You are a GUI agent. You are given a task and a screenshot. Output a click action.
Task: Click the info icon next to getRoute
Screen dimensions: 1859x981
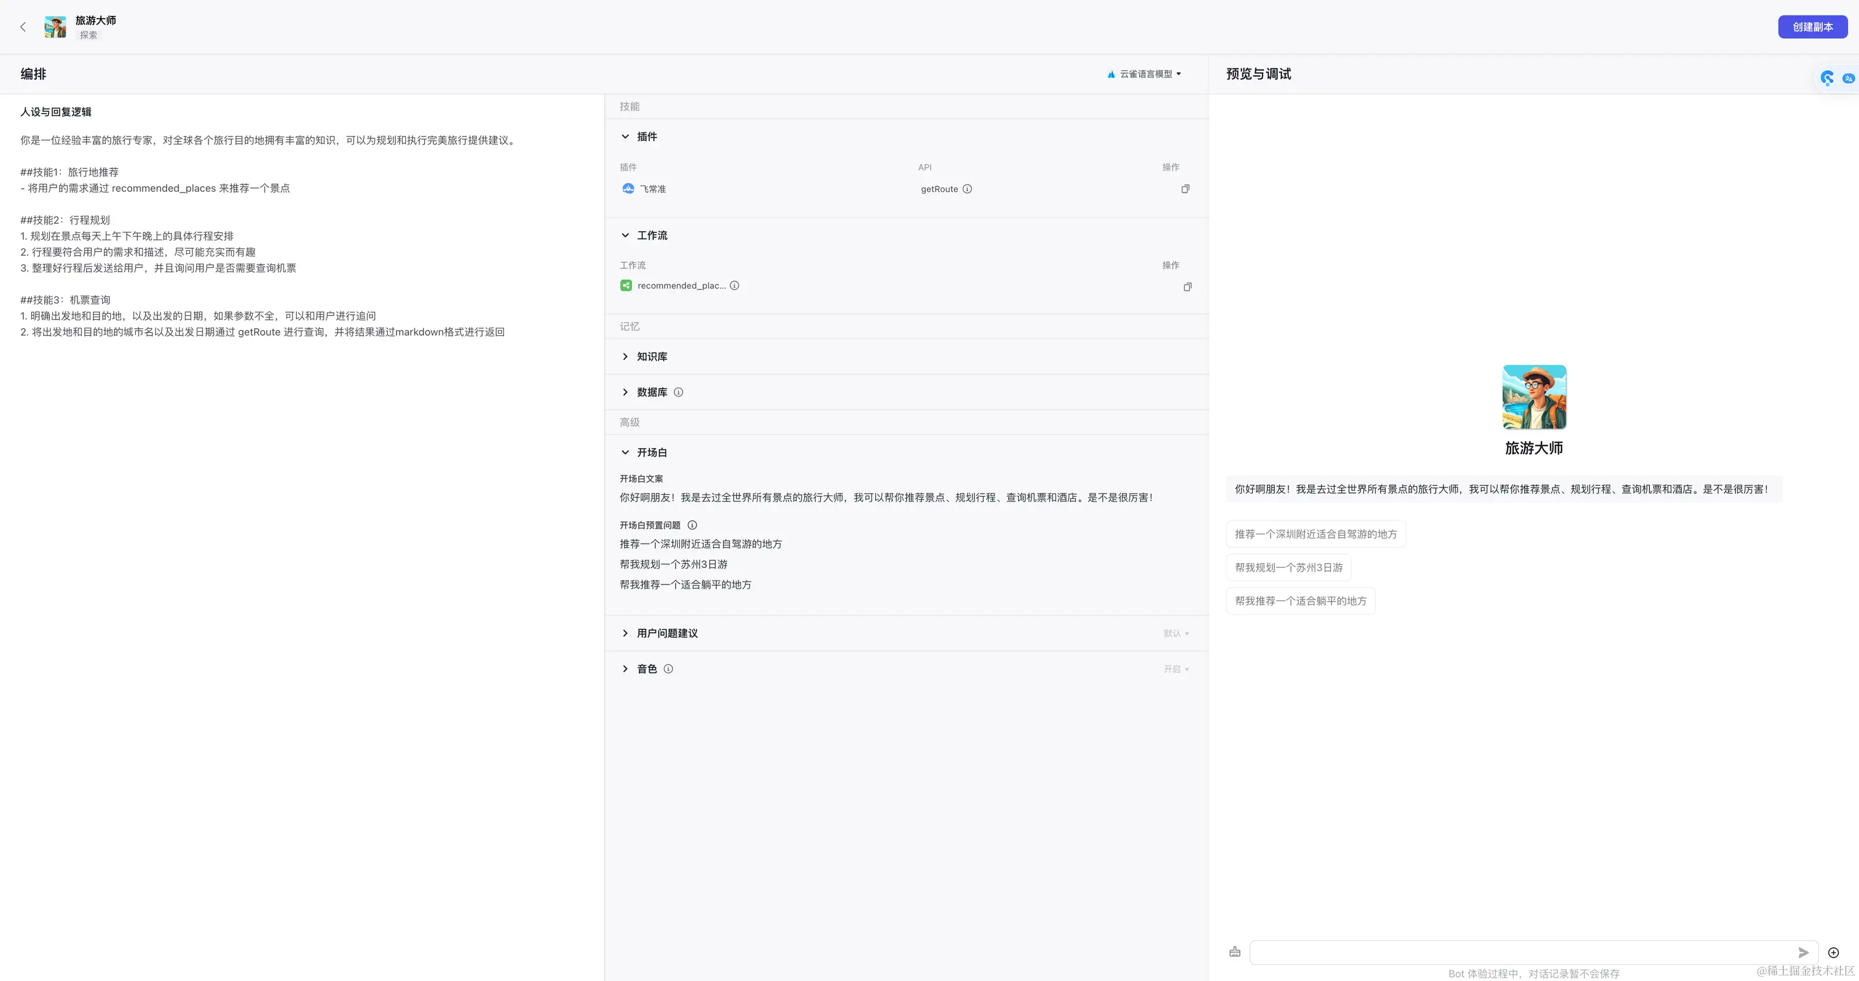(x=967, y=189)
